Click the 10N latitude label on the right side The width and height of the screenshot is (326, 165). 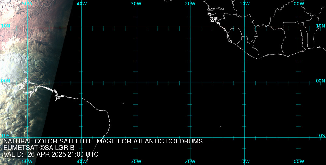[x=320, y=26]
